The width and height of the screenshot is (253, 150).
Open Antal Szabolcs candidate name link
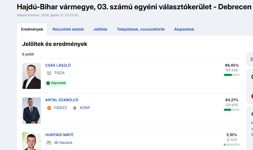tap(62, 100)
